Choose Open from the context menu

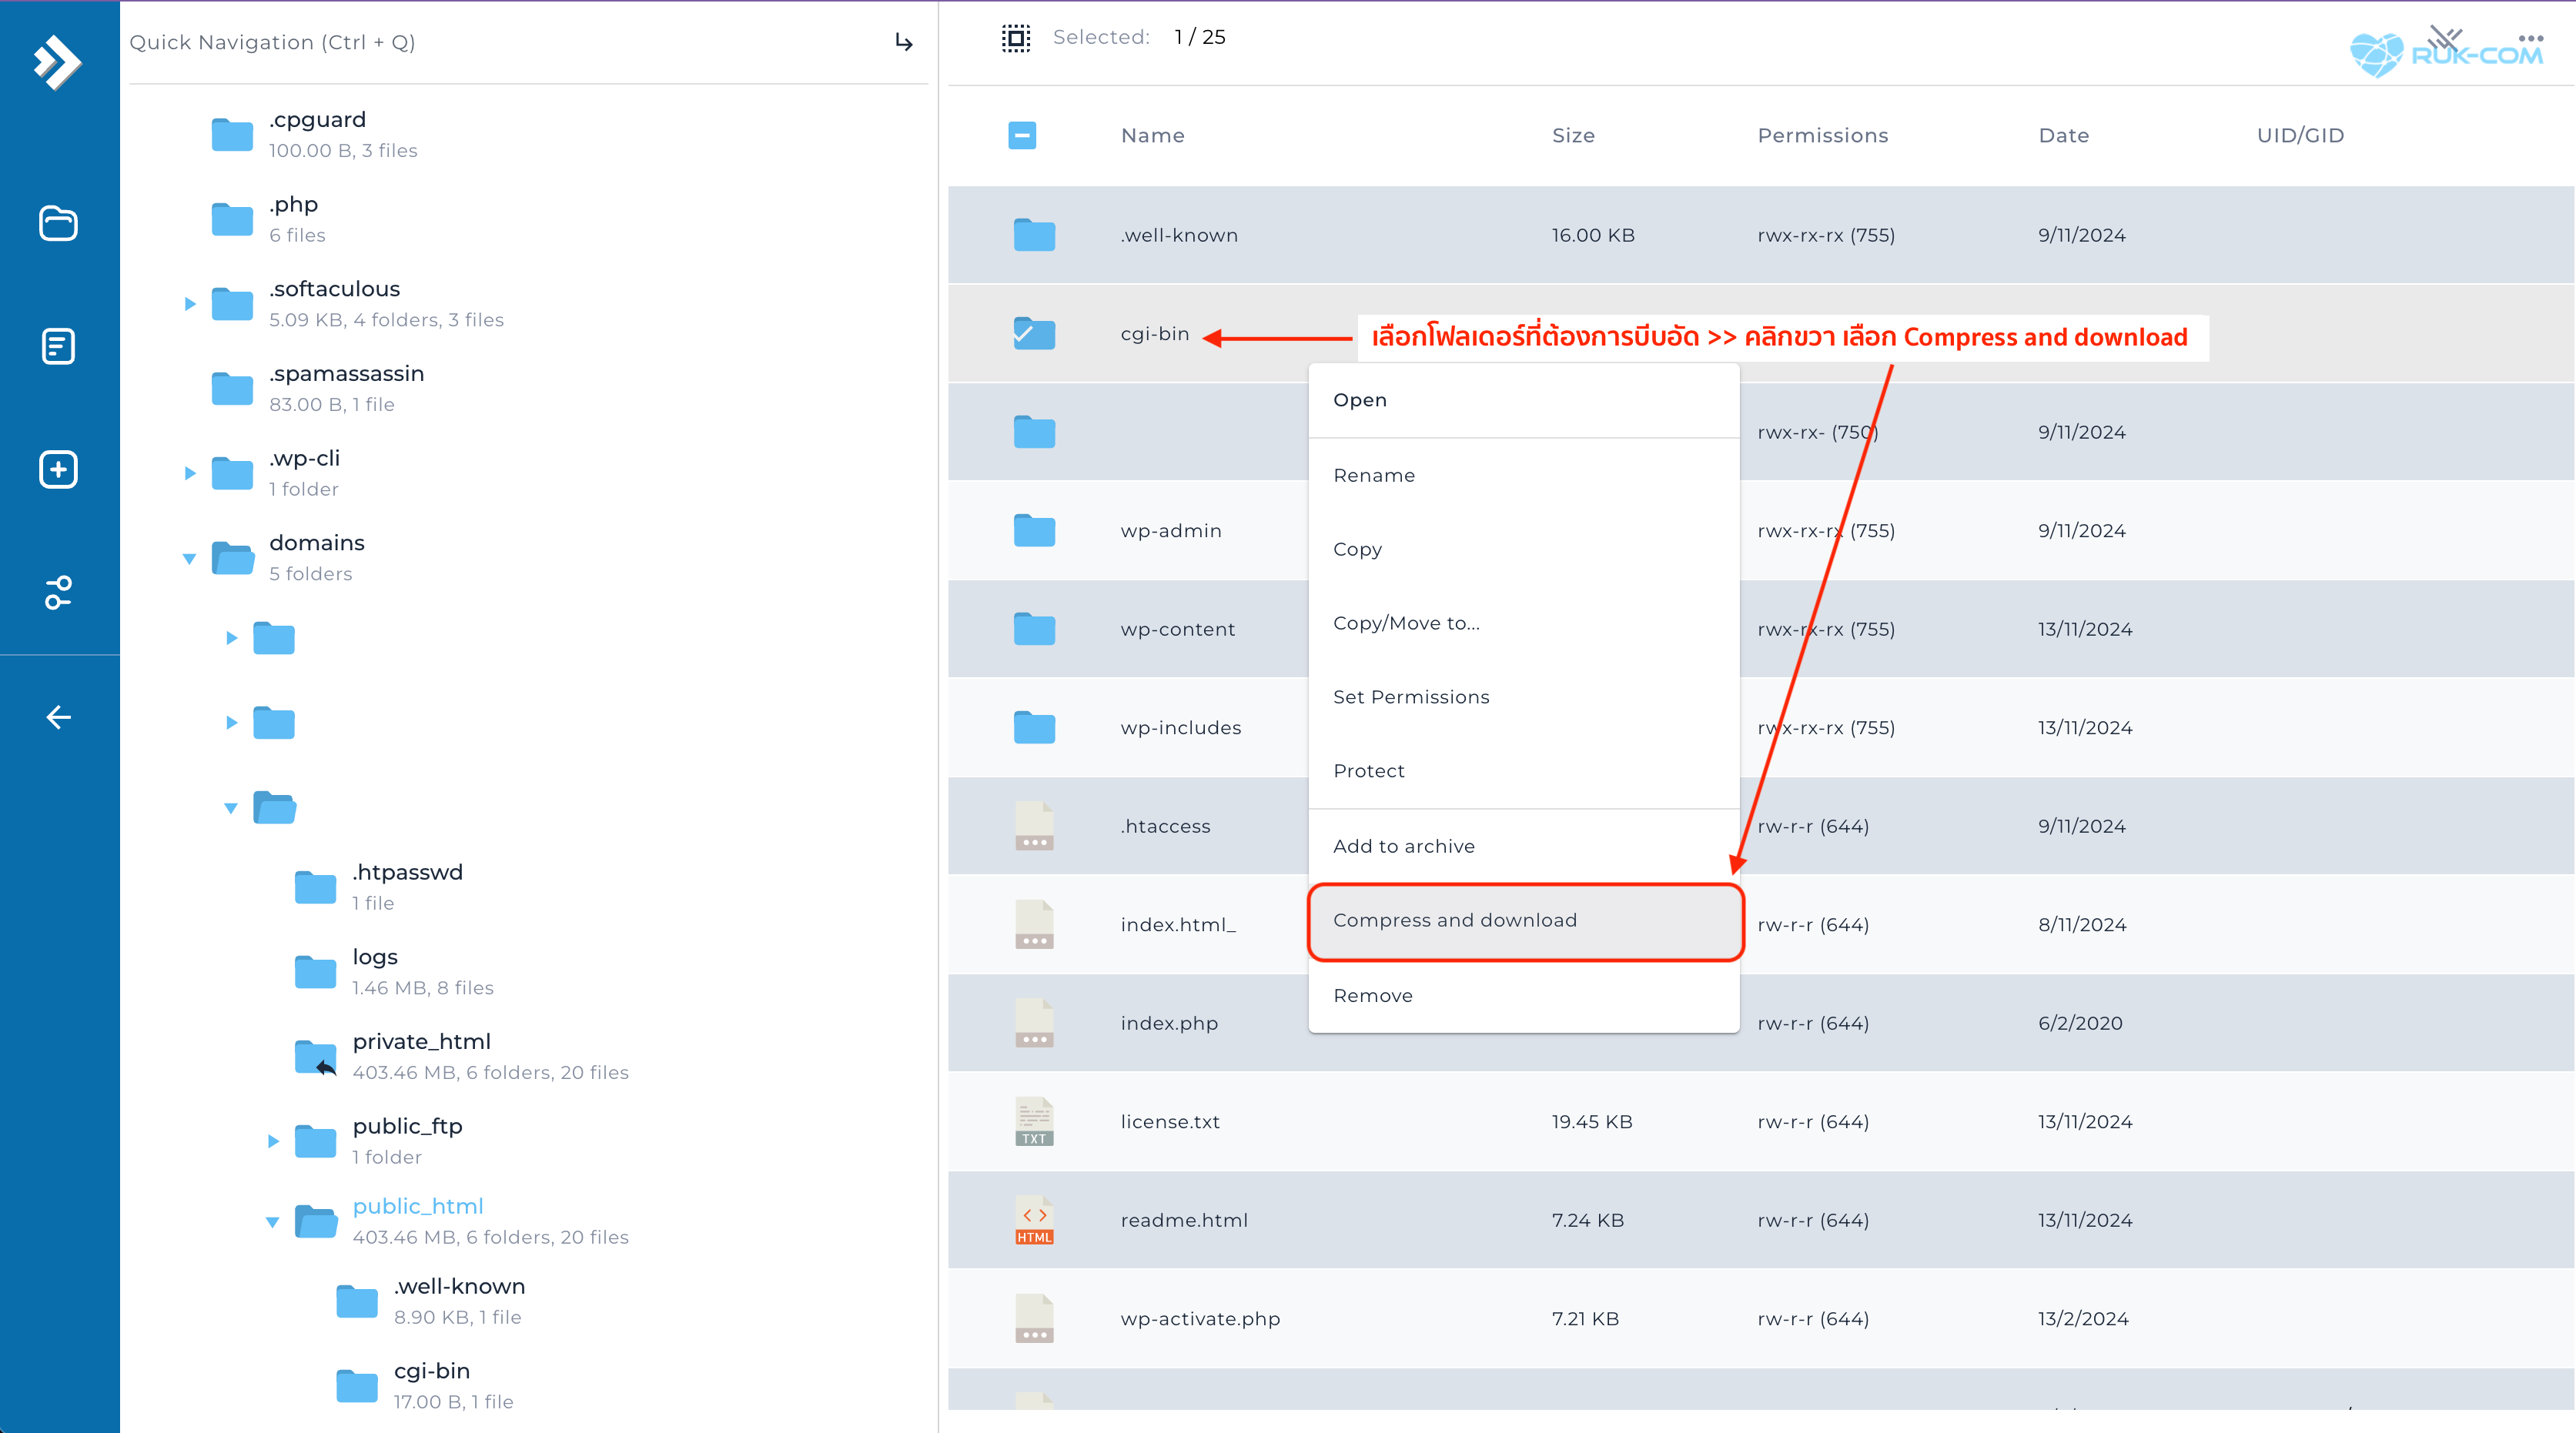1524,399
